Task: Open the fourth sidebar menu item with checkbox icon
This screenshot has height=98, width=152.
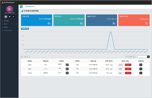Action: [10, 31]
